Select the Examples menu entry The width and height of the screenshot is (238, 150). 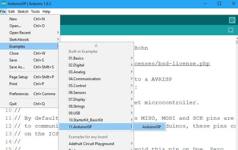[29, 46]
